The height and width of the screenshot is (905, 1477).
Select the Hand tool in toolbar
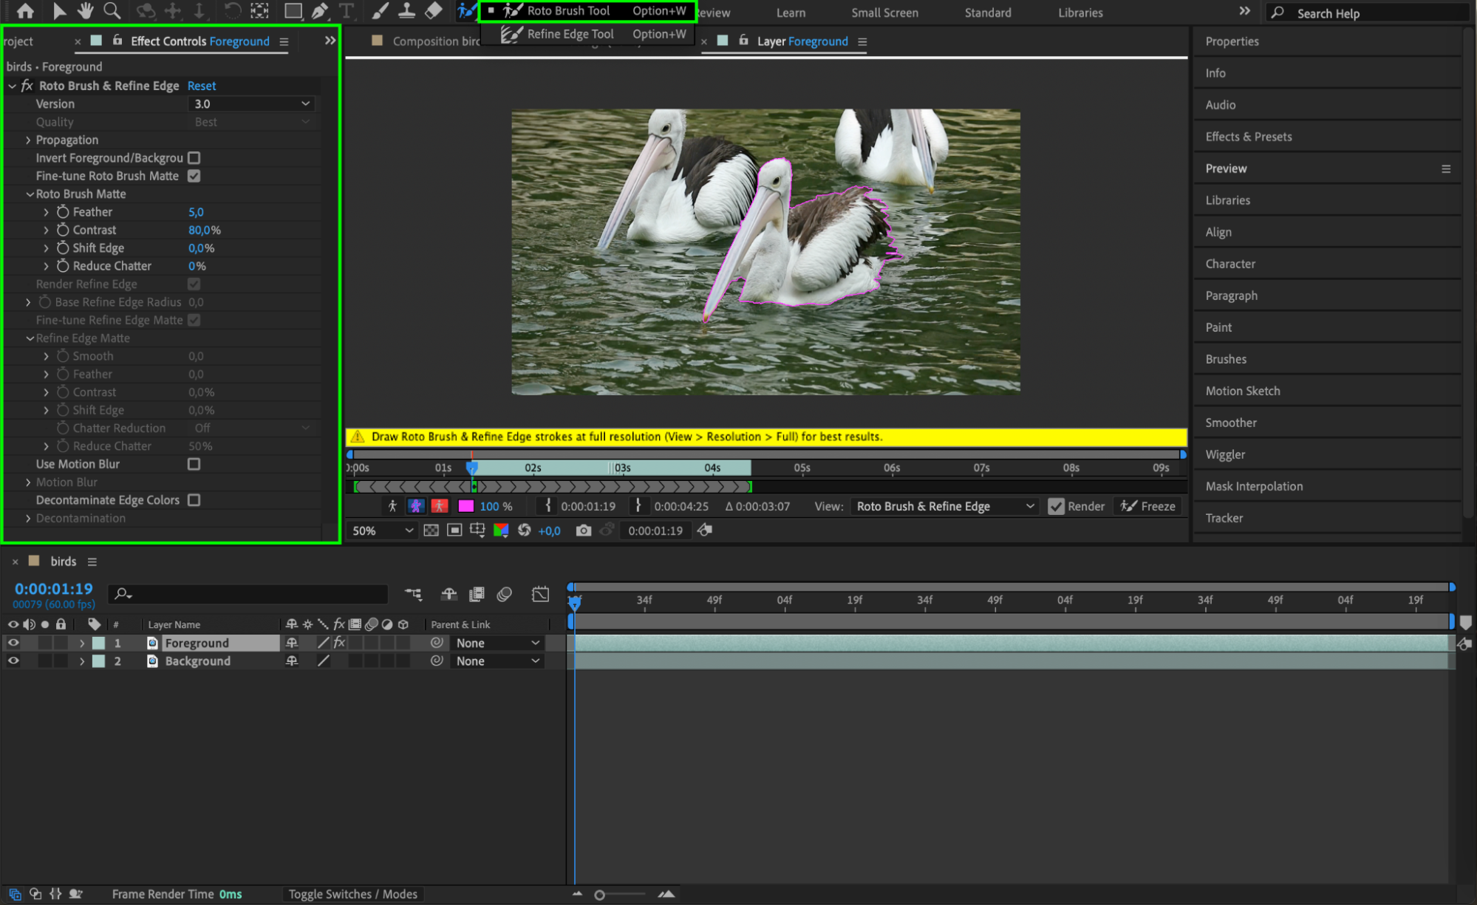(x=85, y=11)
